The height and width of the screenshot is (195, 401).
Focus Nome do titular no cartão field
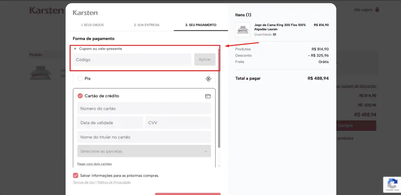[x=144, y=137]
